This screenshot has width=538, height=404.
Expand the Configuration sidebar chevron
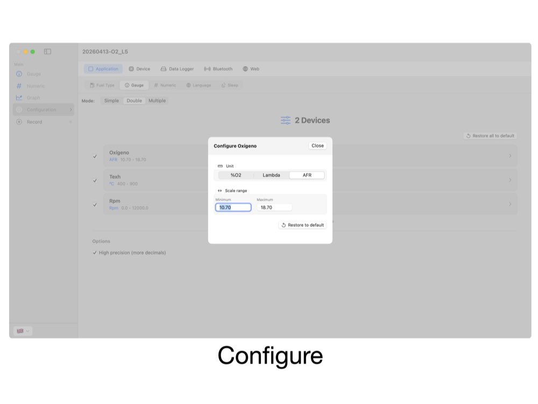pos(70,109)
